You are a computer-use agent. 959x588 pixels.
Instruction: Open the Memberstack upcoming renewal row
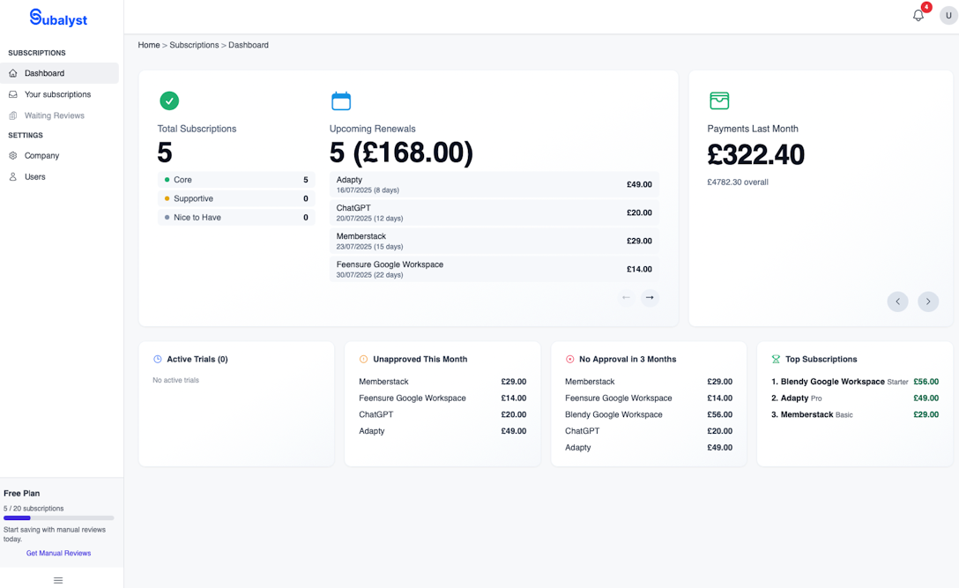pos(494,241)
